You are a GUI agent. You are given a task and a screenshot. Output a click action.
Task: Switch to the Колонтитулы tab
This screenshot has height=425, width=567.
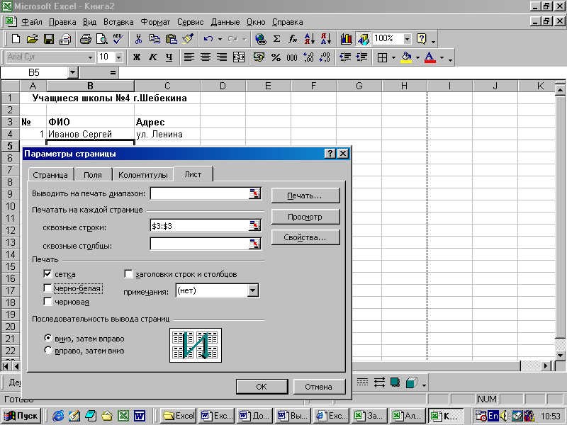coord(143,175)
